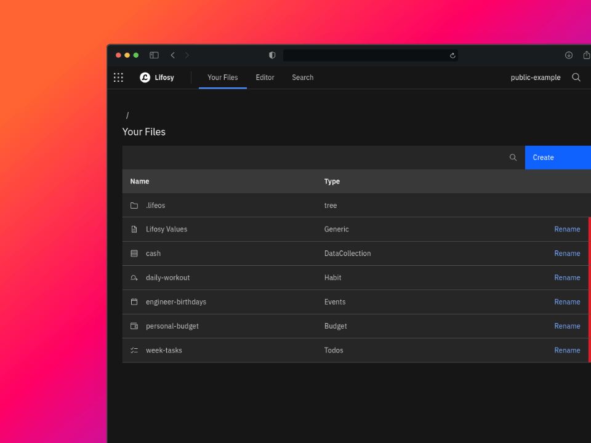This screenshot has width=591, height=443.
Task: Rename the week-tasks file
Action: point(567,350)
